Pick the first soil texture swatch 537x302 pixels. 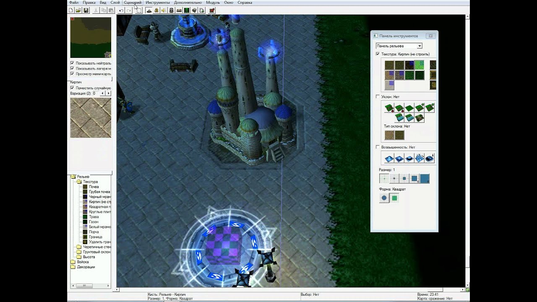[x=389, y=65]
